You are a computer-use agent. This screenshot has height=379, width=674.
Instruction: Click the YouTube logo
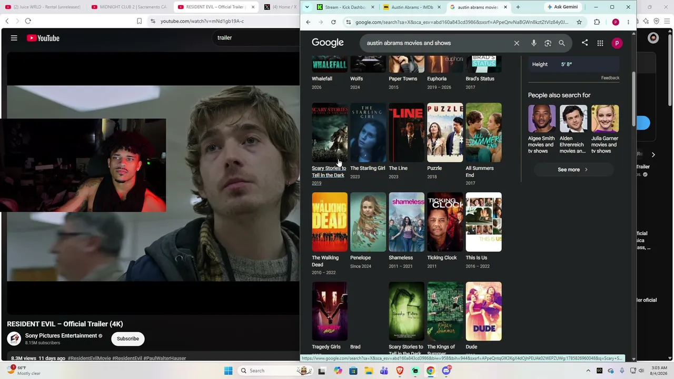pyautogui.click(x=43, y=38)
